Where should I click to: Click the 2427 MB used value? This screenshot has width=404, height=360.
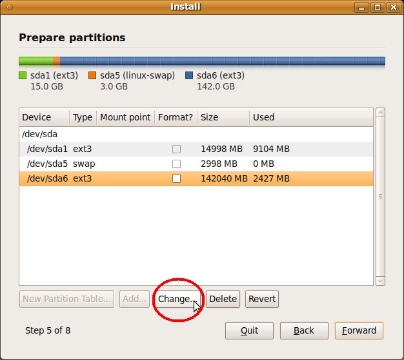pos(271,178)
